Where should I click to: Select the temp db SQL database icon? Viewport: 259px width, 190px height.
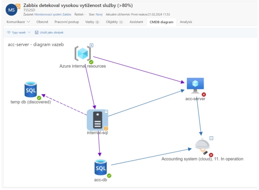(31, 90)
